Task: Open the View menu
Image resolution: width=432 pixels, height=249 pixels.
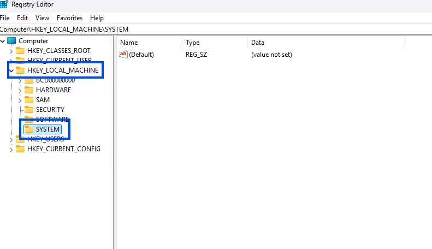Action: 42,18
